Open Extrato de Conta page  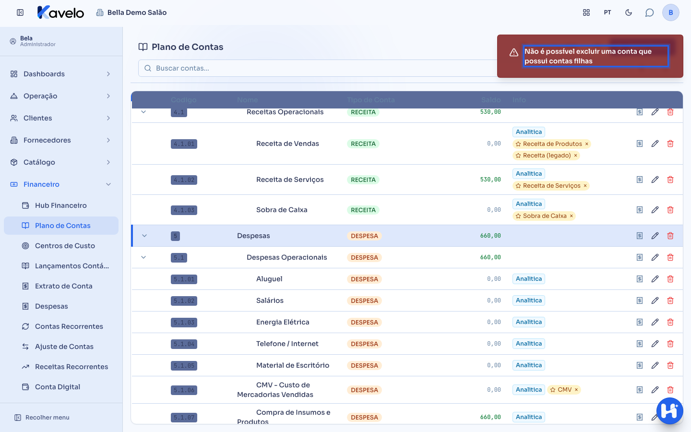tap(61, 286)
